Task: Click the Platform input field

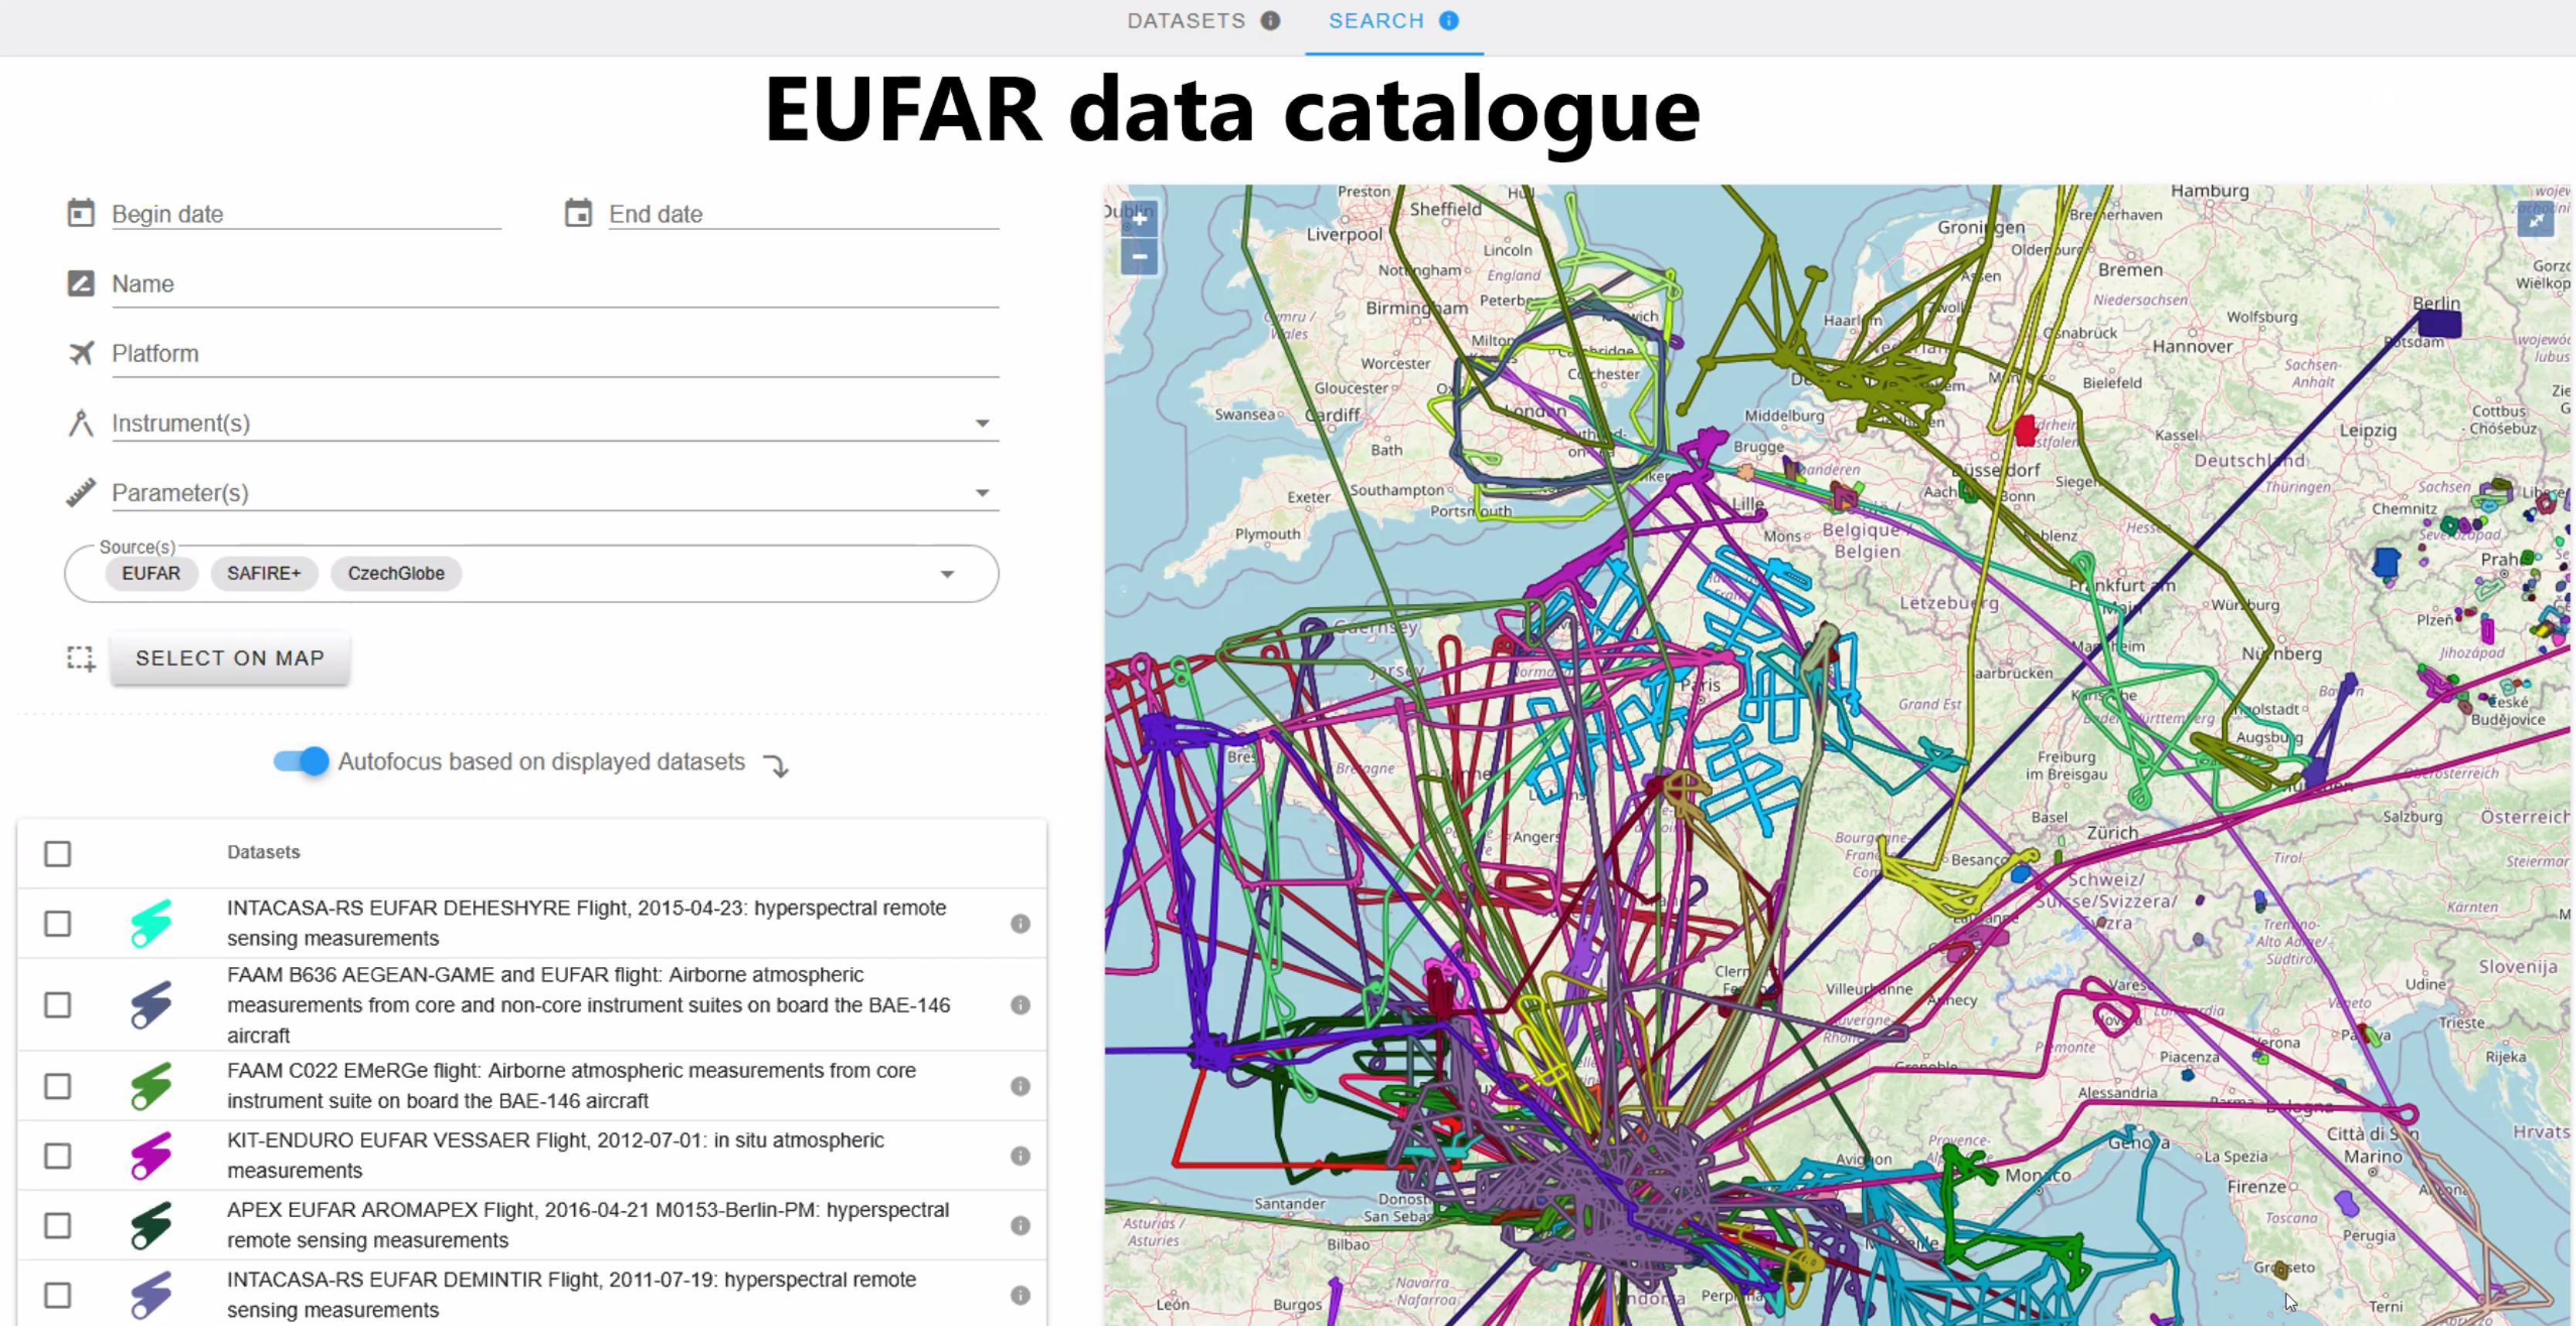Action: click(x=555, y=354)
